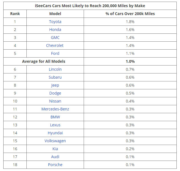The height and width of the screenshot is (171, 180).
Task: Open the Hyundai link
Action: [x=55, y=133]
